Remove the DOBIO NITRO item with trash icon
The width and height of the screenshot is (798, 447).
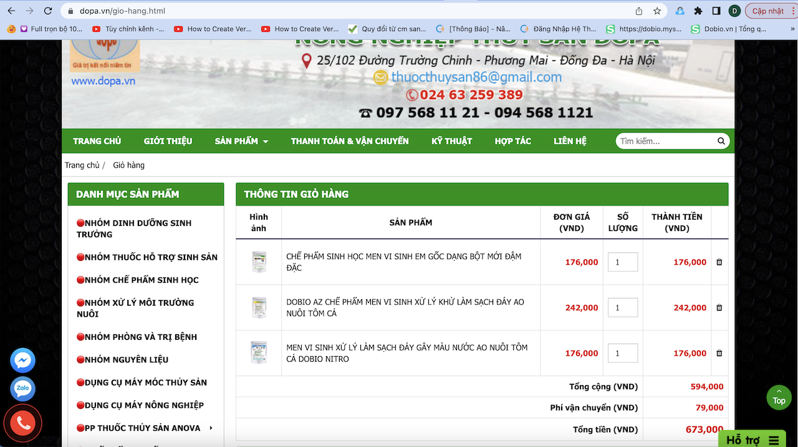(x=719, y=353)
